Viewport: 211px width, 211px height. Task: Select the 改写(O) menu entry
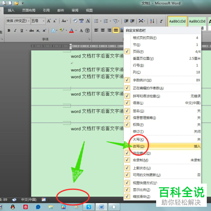click(x=162, y=146)
